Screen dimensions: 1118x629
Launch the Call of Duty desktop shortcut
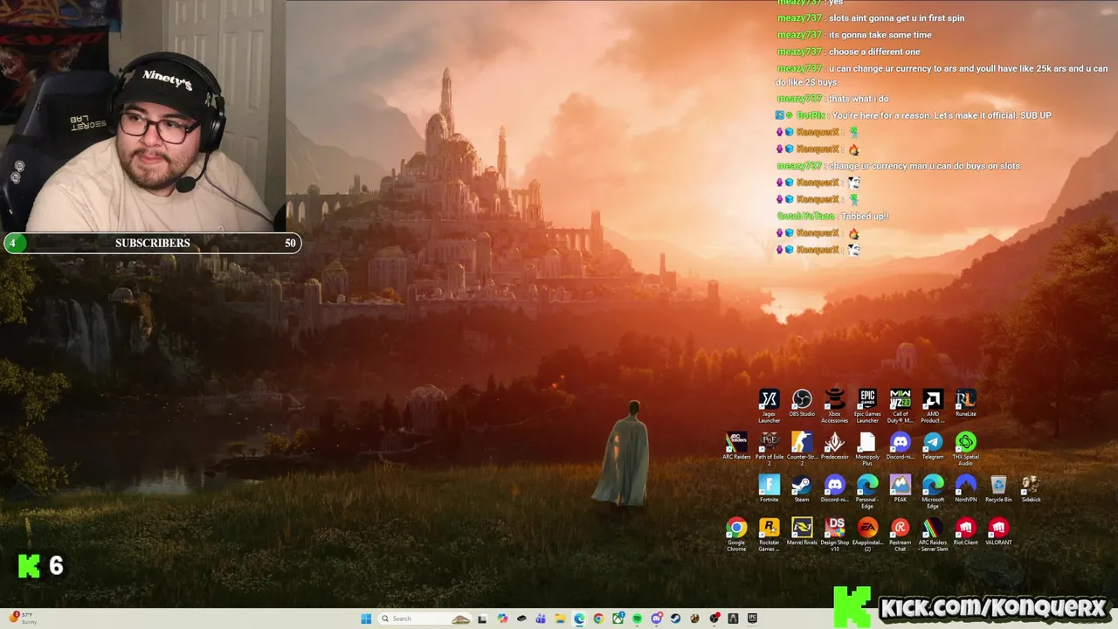[900, 405]
